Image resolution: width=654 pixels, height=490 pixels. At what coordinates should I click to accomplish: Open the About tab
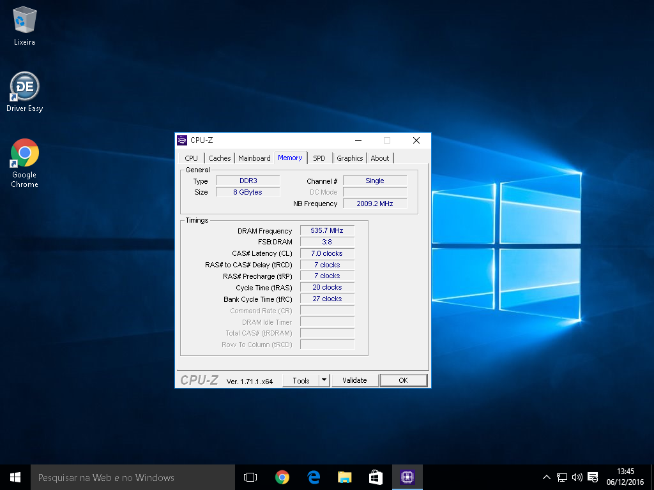pyautogui.click(x=380, y=158)
